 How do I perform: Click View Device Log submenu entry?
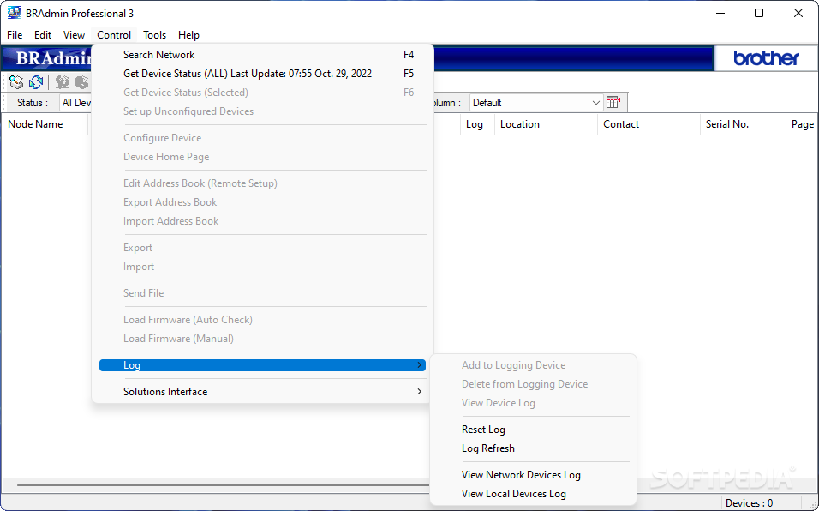click(533, 403)
